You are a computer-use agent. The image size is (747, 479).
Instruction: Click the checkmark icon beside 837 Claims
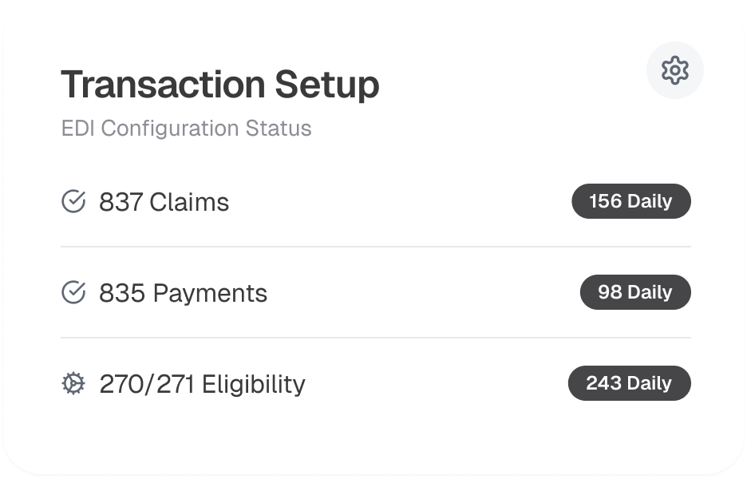point(73,202)
